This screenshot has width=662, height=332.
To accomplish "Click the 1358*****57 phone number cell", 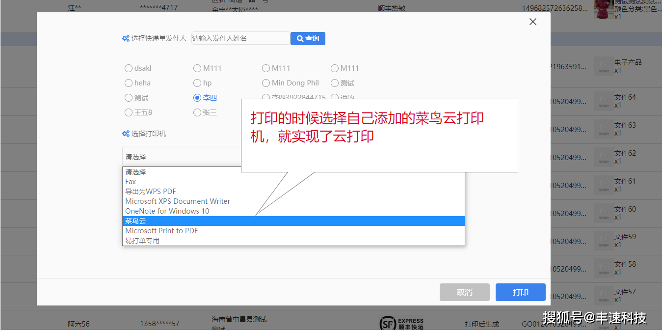I will [160, 324].
